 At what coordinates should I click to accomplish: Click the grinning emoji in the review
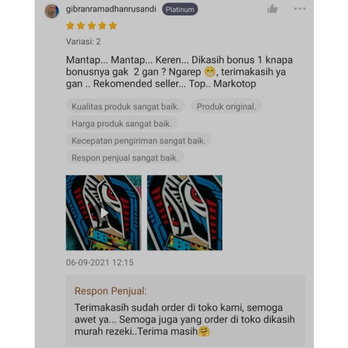coord(210,72)
